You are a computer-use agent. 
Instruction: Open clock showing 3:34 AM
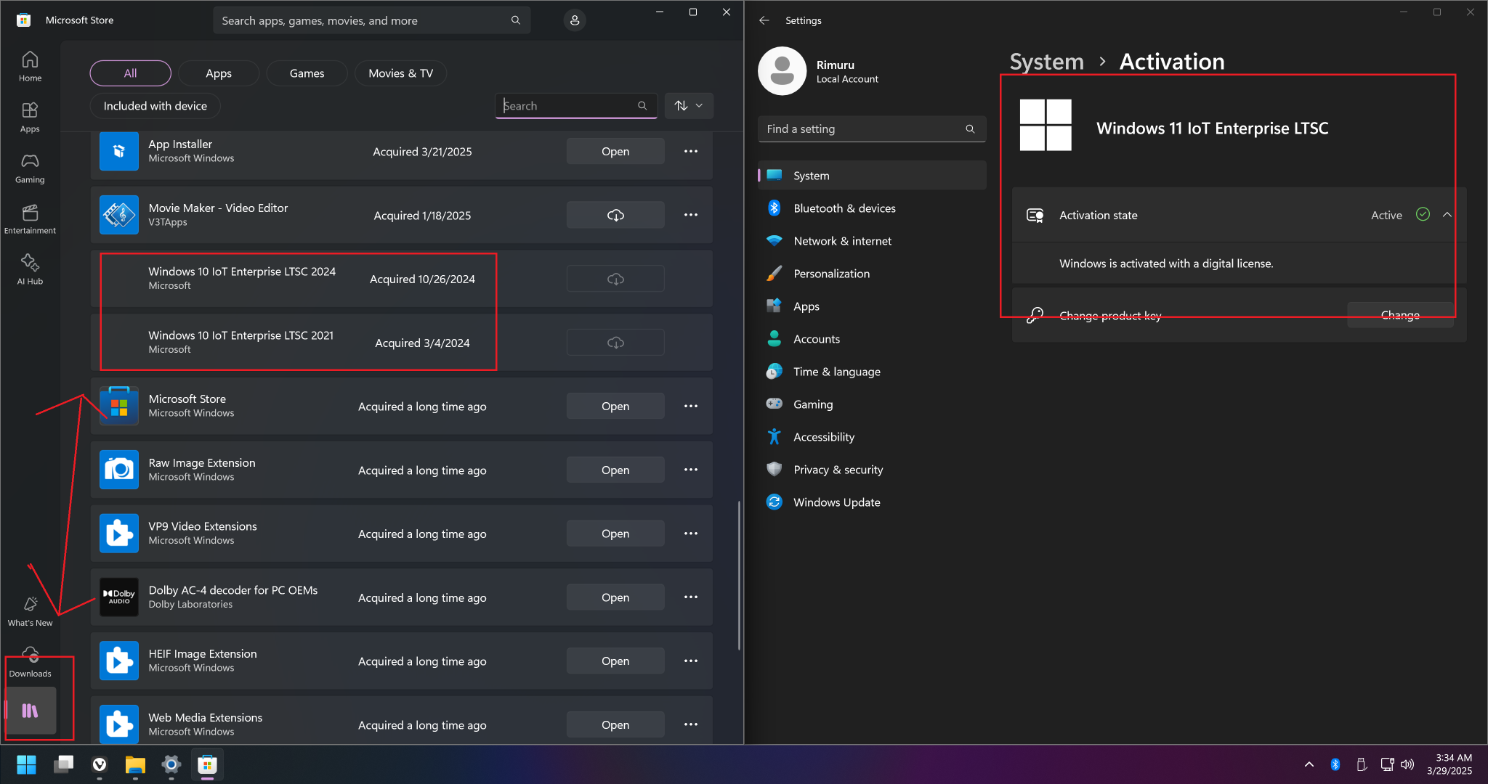click(1449, 764)
